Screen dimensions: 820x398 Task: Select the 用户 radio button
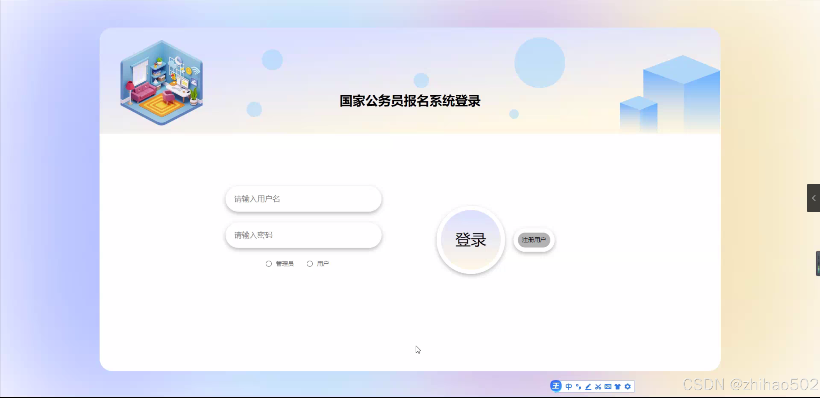click(x=310, y=264)
